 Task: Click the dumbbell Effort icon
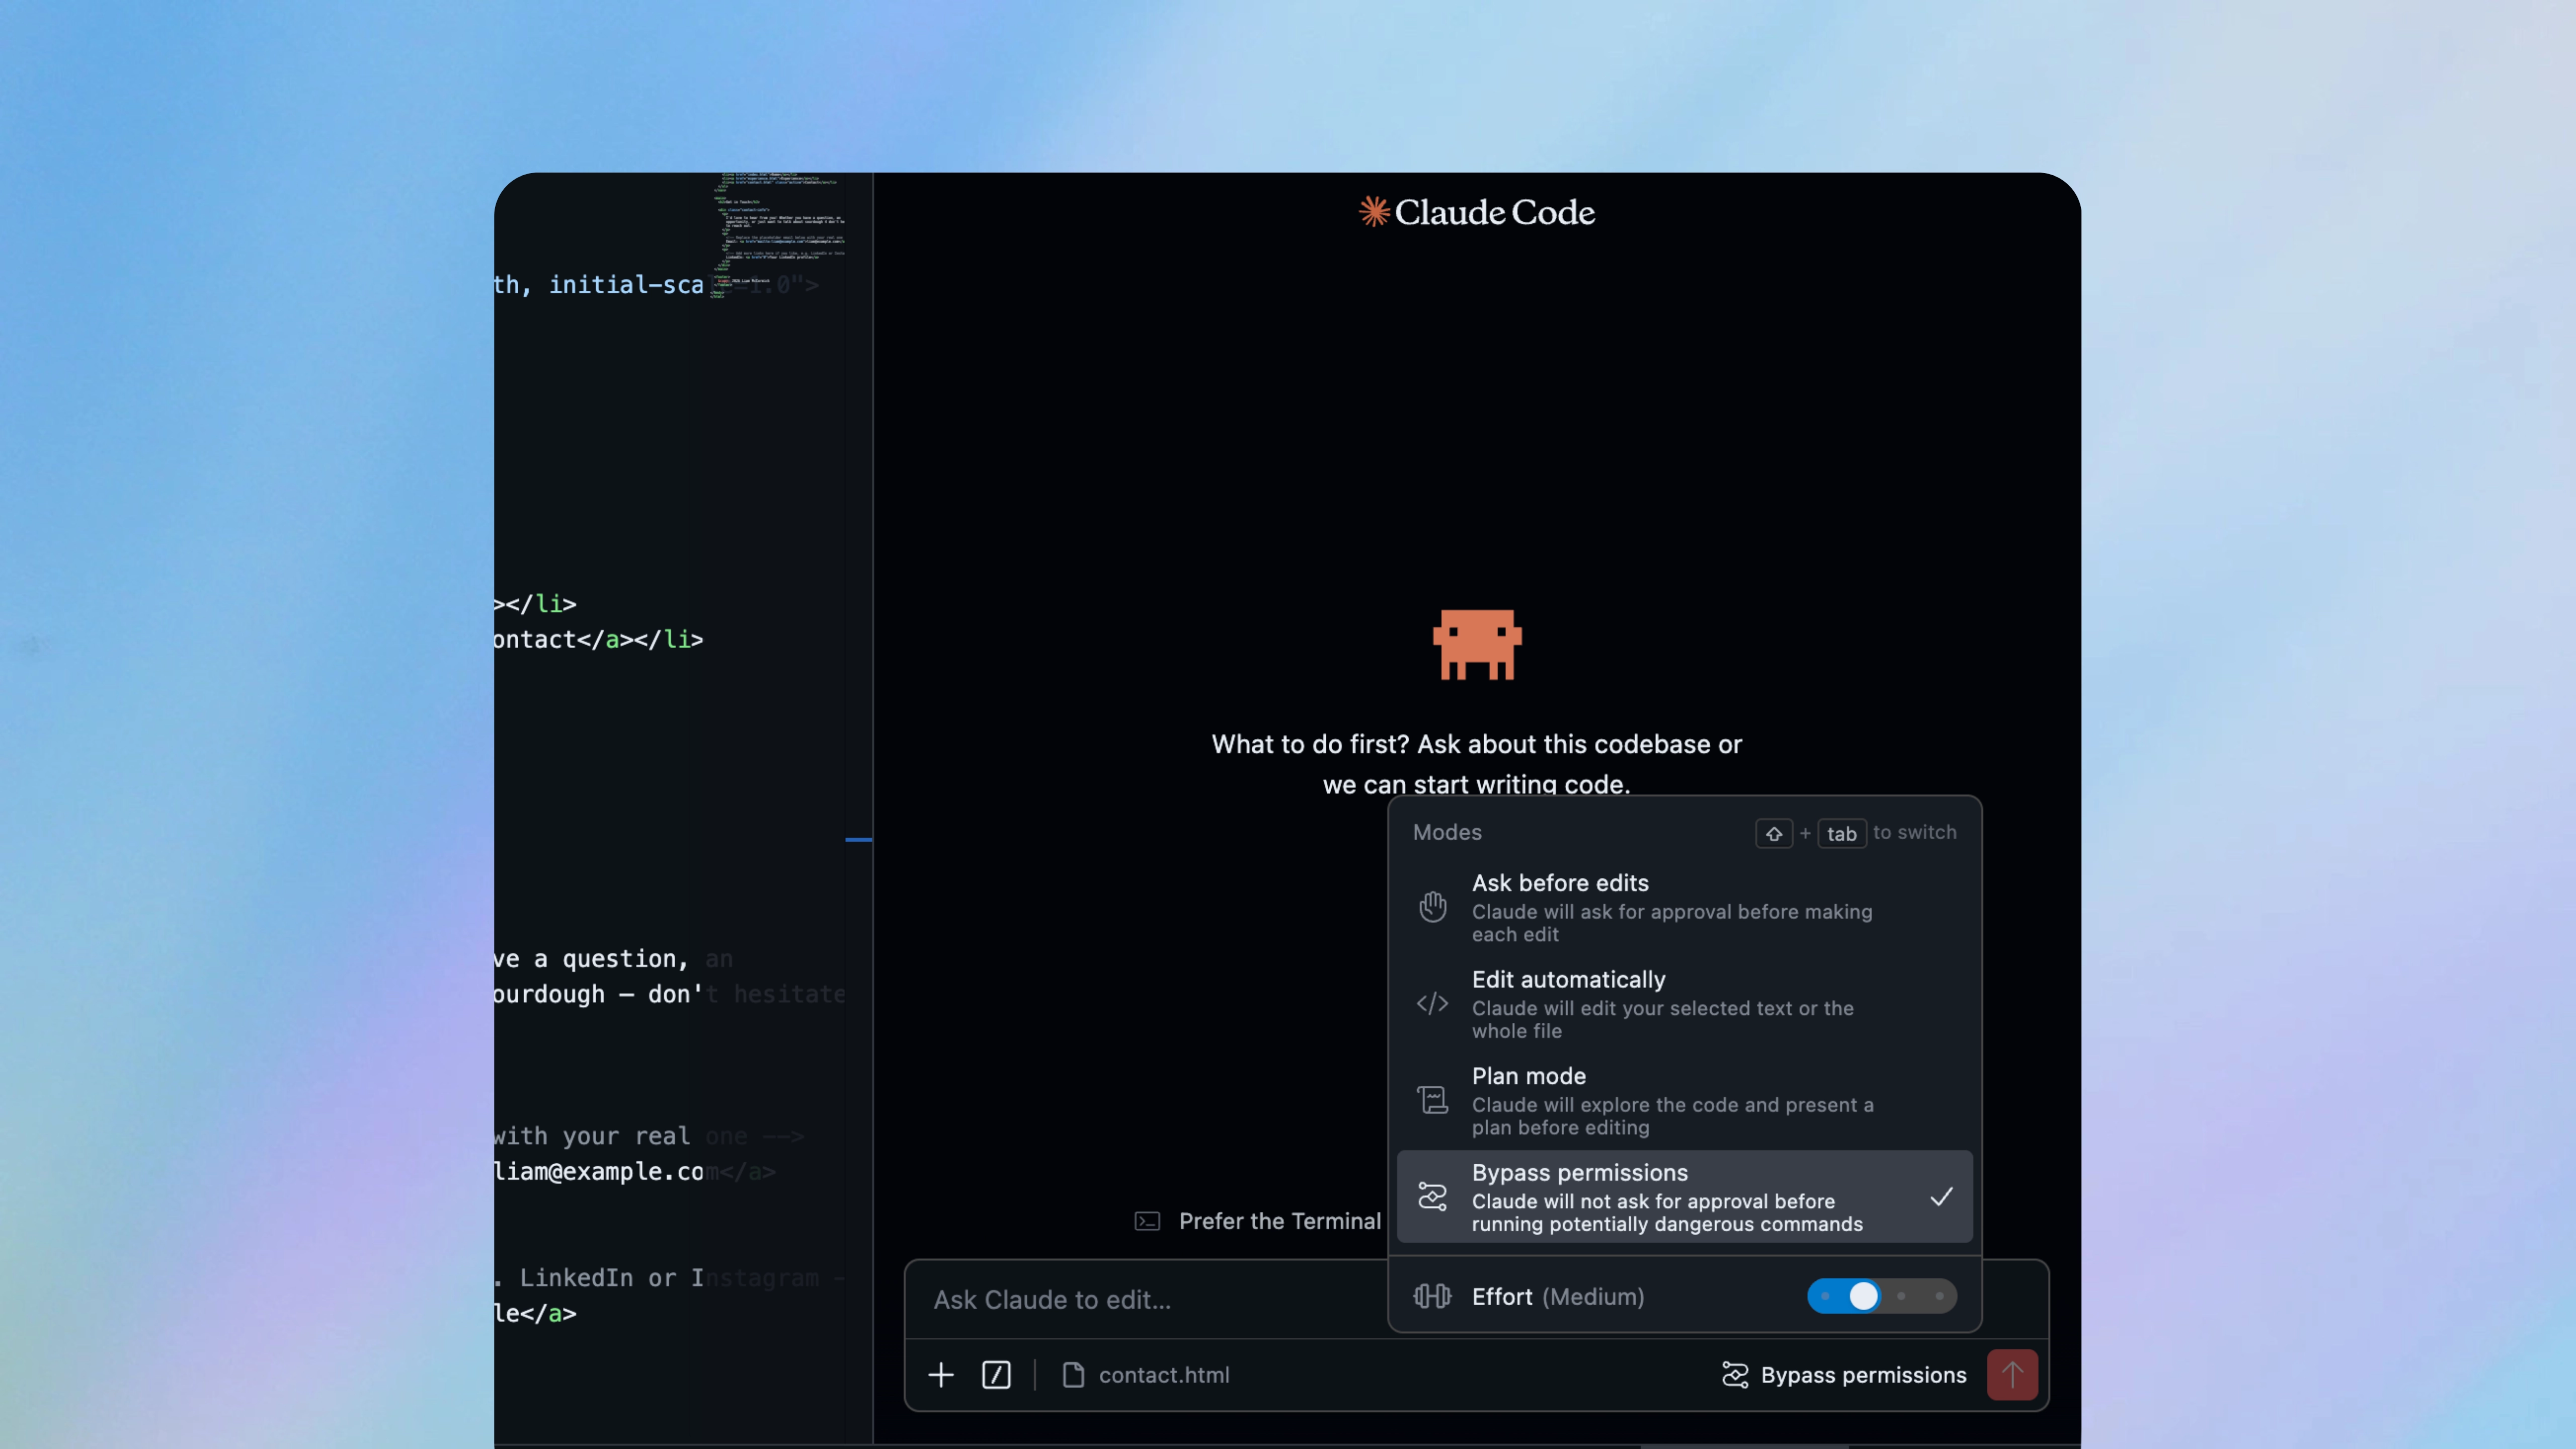(1432, 1296)
